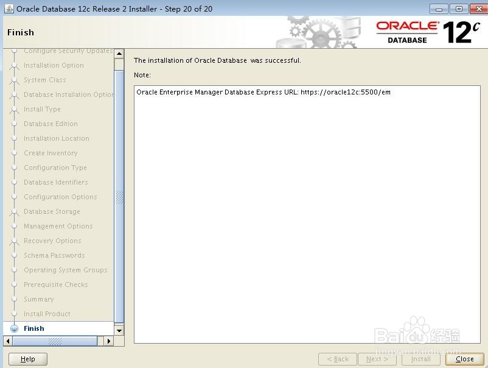Select the Installation Option step
This screenshot has height=368, width=488.
[54, 65]
